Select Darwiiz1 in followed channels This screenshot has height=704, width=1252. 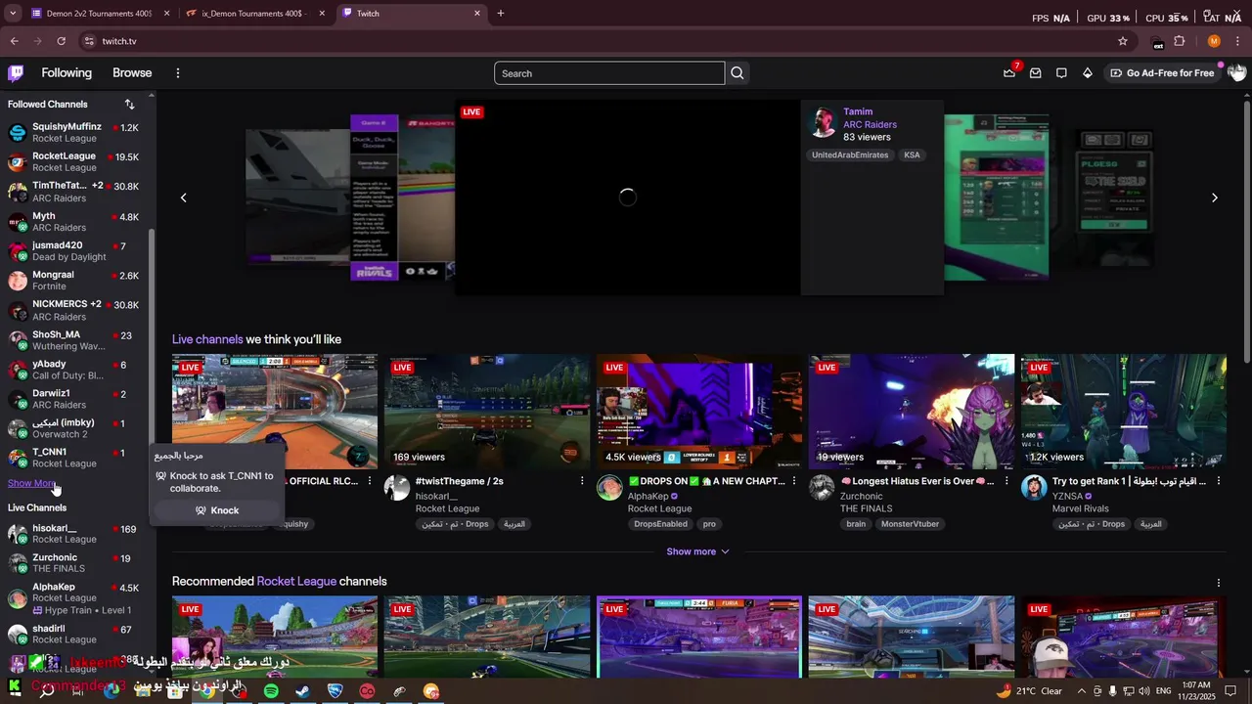coord(76,399)
